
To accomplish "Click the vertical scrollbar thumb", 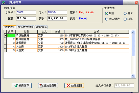I will (x=133, y=45).
